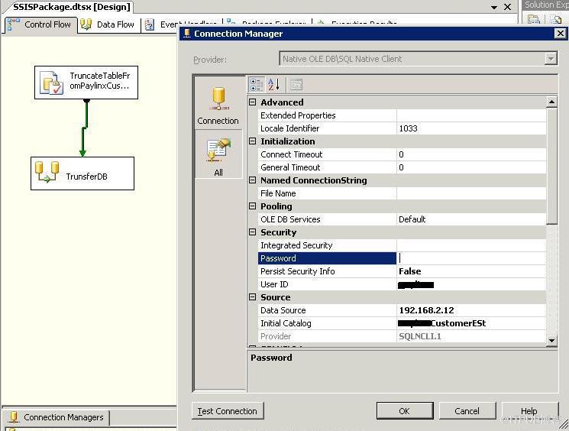Collapse the Initialization property category

(x=253, y=141)
